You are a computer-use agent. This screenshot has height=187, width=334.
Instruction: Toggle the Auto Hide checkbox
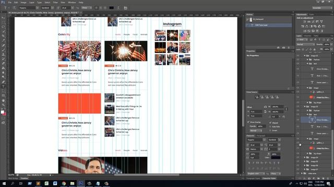pos(270,127)
